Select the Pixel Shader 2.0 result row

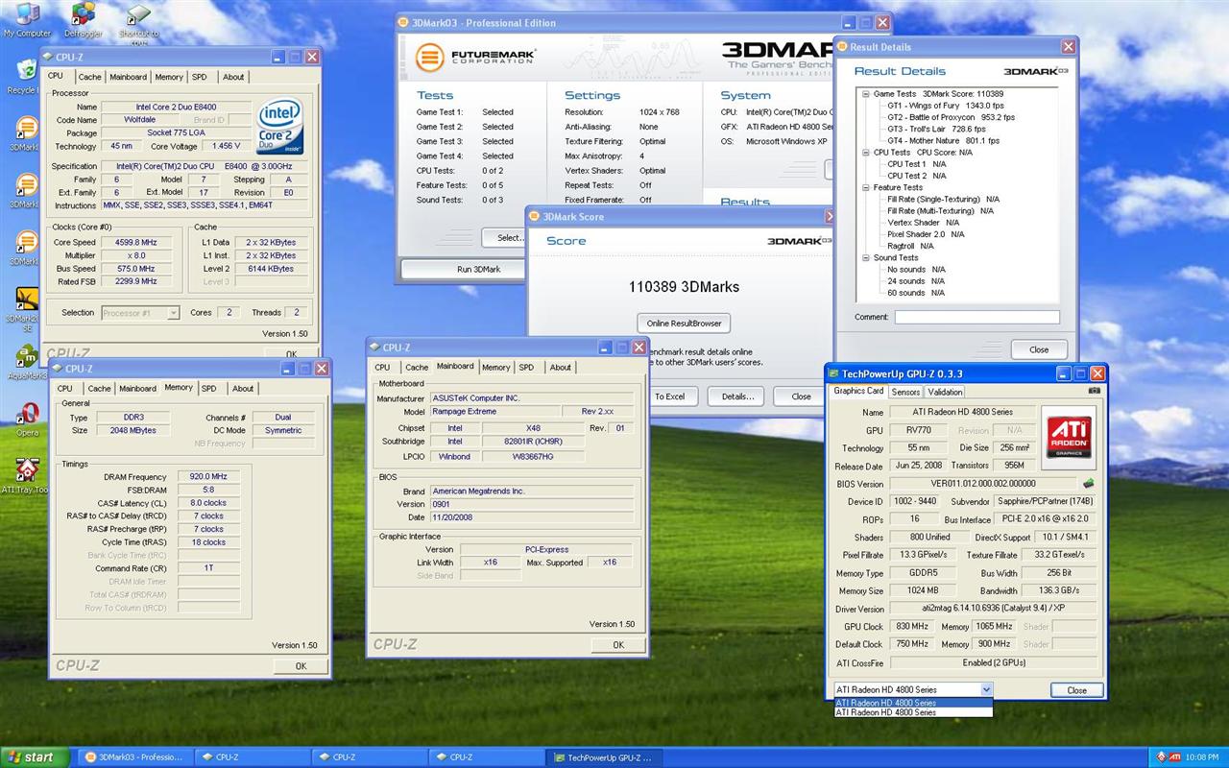[926, 234]
